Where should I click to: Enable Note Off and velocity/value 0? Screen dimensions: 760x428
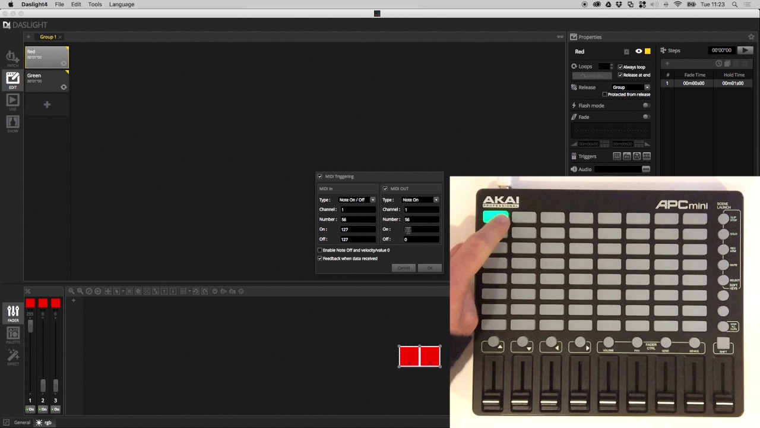click(320, 250)
